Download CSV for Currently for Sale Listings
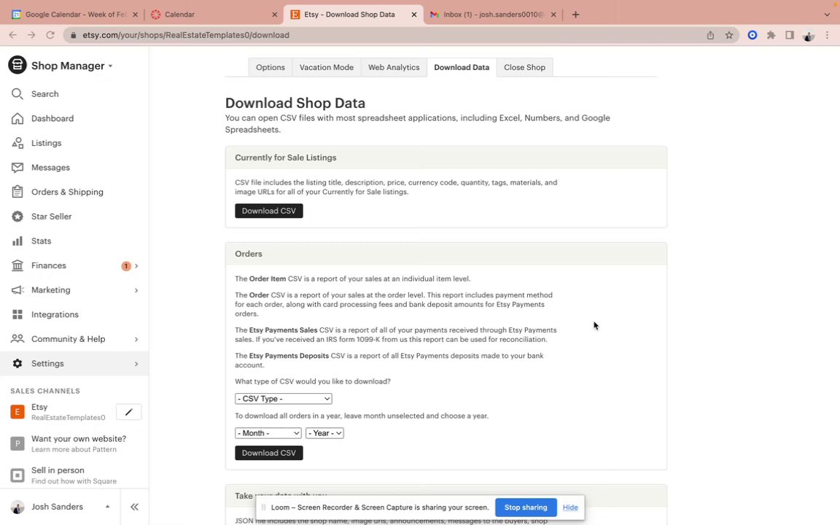 269,211
